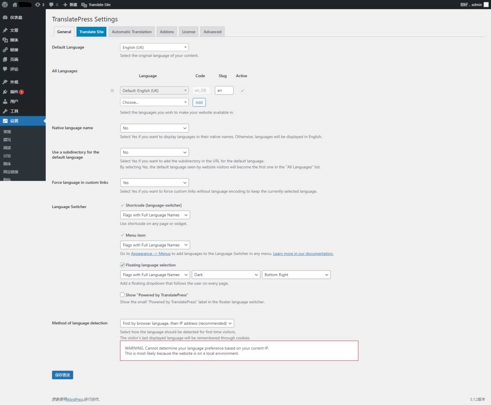Viewport: 491px width, 405px height.
Task: Grab the drag handle beside Default: English (UK)
Action: click(112, 91)
